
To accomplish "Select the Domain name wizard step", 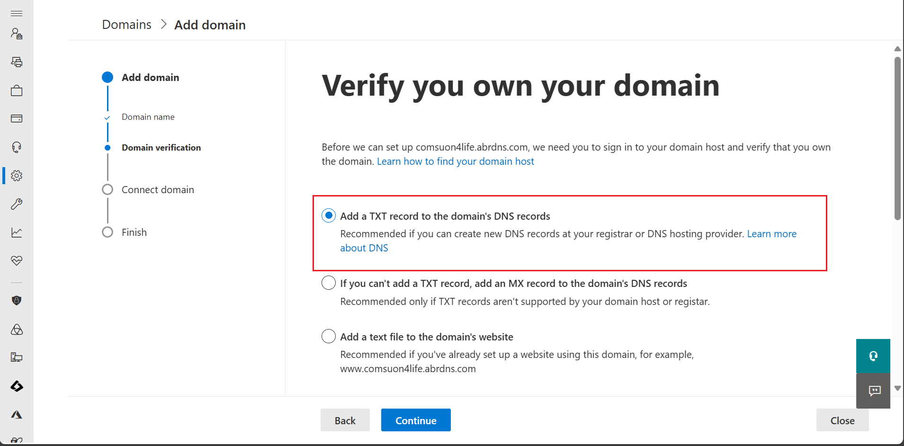I will click(x=148, y=117).
